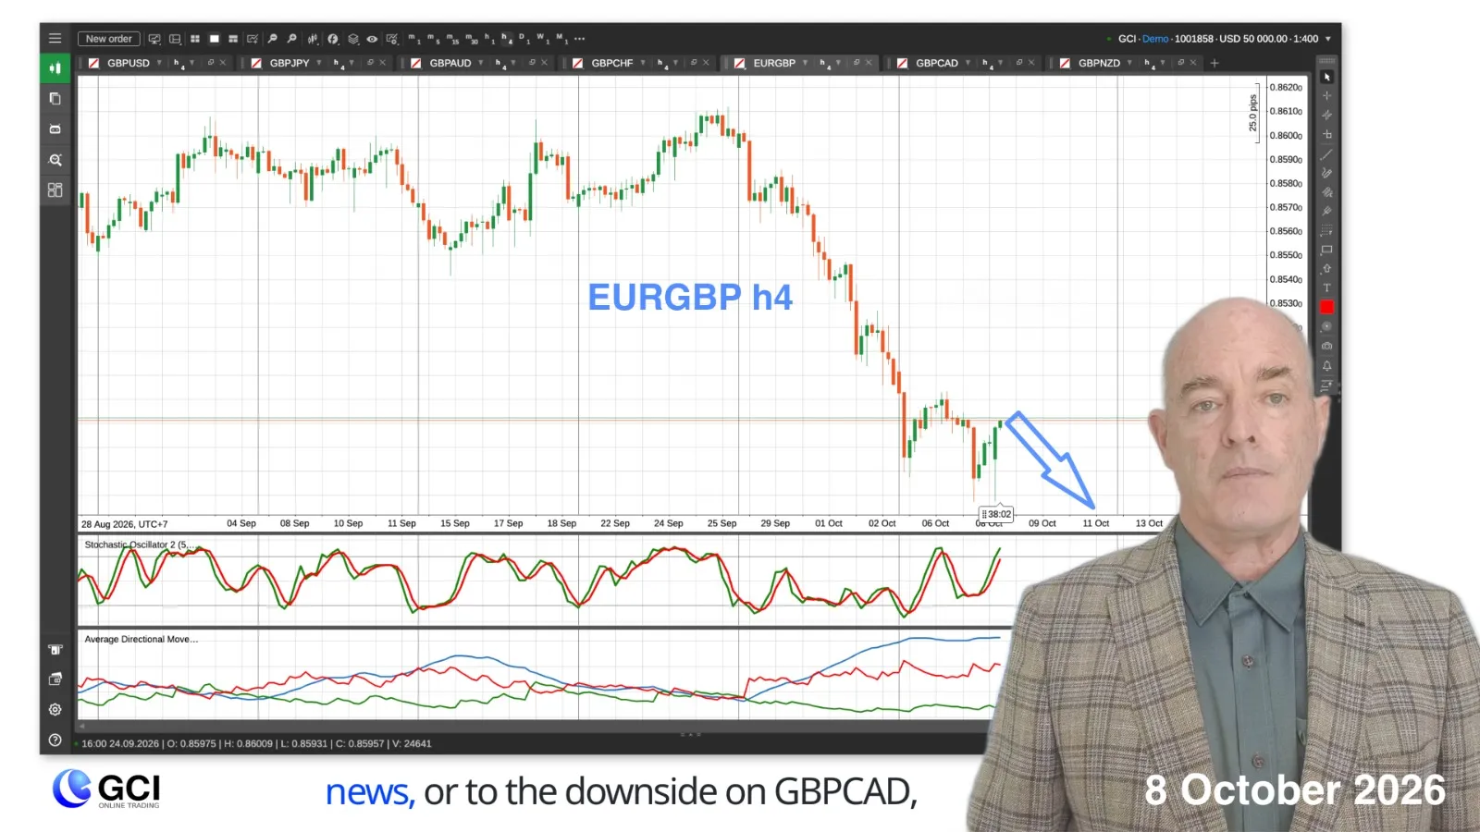The width and height of the screenshot is (1480, 832).
Task: Open more timeframes ellipsis menu
Action: (579, 39)
